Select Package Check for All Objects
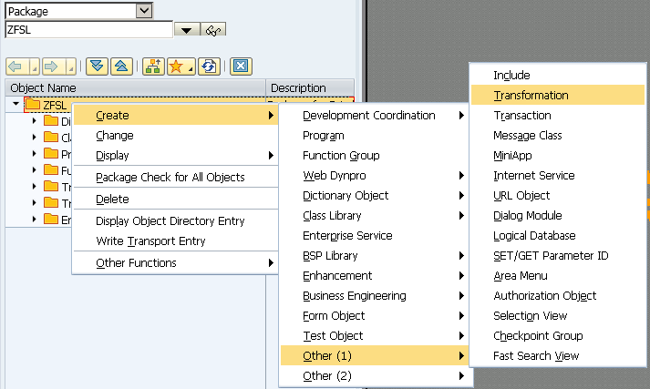The width and height of the screenshot is (650, 389). [x=170, y=178]
